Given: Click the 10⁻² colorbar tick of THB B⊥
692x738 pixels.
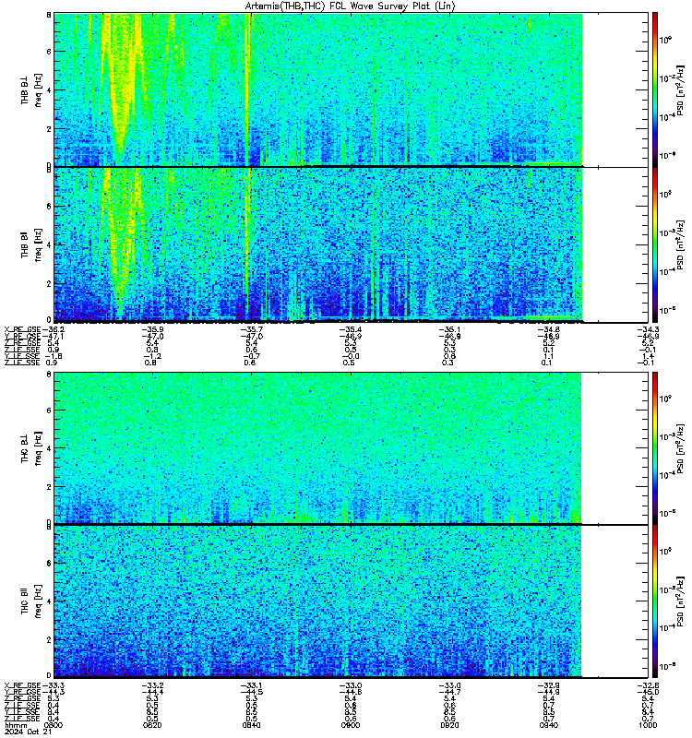Looking at the screenshot, I should point(667,78).
